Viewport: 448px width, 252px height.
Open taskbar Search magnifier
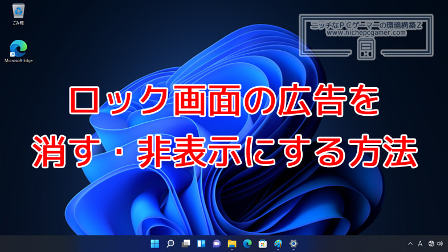pyautogui.click(x=170, y=243)
